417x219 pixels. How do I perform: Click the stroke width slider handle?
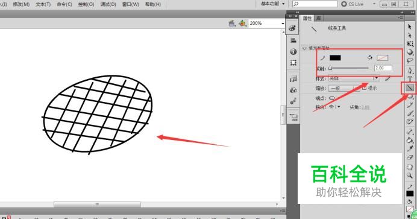pyautogui.click(x=330, y=68)
